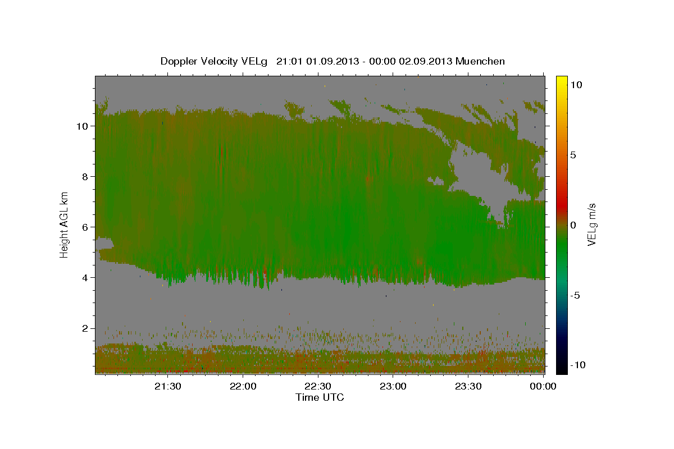Click the 'VELg m/s' colorbar label

[x=591, y=224]
